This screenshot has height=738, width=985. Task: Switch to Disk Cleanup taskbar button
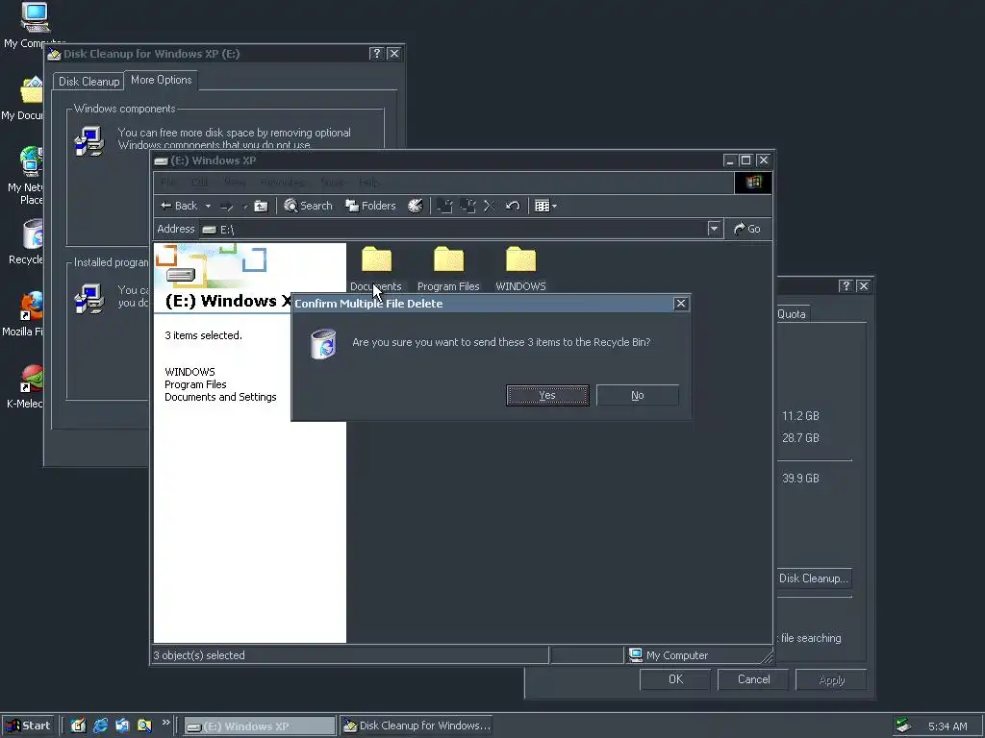[x=416, y=726]
